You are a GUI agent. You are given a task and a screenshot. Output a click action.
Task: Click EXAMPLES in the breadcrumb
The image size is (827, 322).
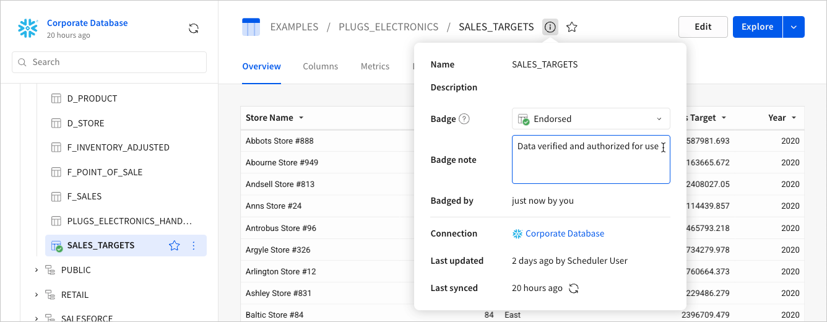click(x=294, y=27)
